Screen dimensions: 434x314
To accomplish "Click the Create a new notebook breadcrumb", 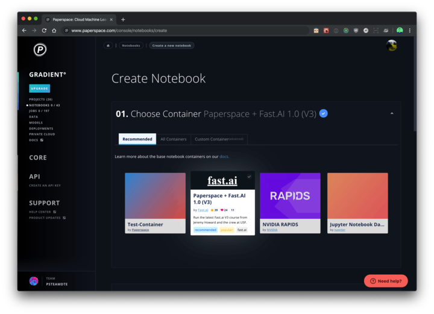I will (x=172, y=46).
